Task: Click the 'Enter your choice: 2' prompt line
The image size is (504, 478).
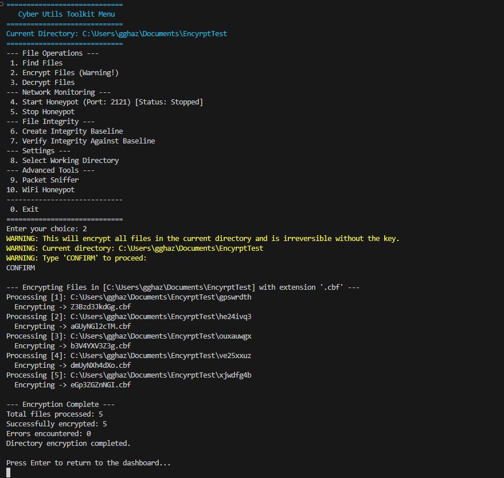Action: (x=46, y=229)
